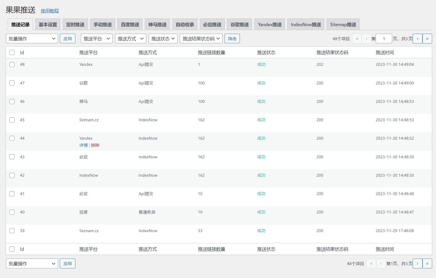Tick the checkbox for Id 43
The width and height of the screenshot is (436, 278).
[12, 157]
